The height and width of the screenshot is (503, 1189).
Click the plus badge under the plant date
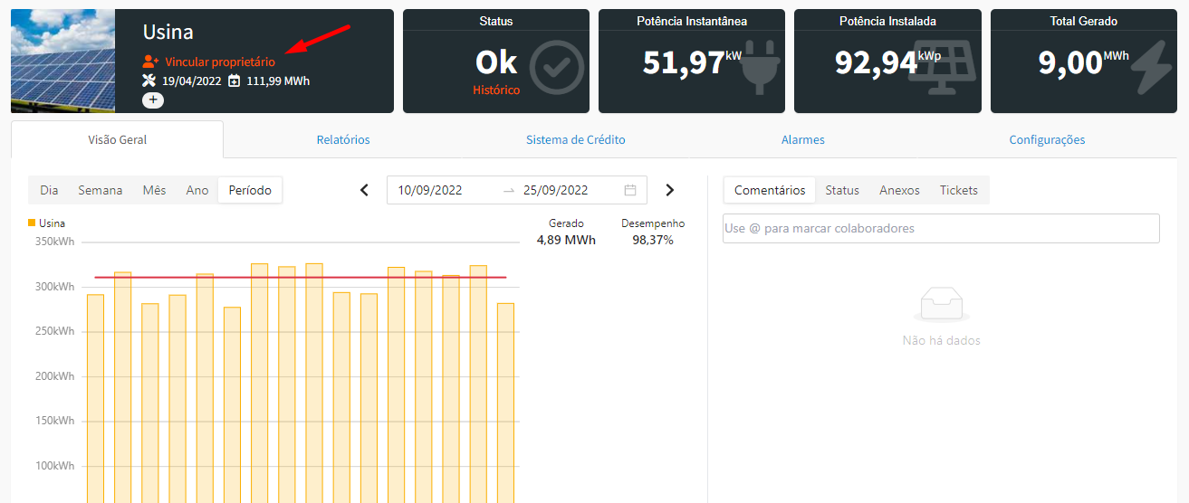[153, 100]
